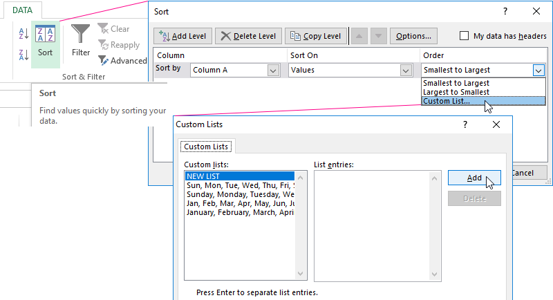
Task: Open Advanced filter options
Action: (122, 61)
